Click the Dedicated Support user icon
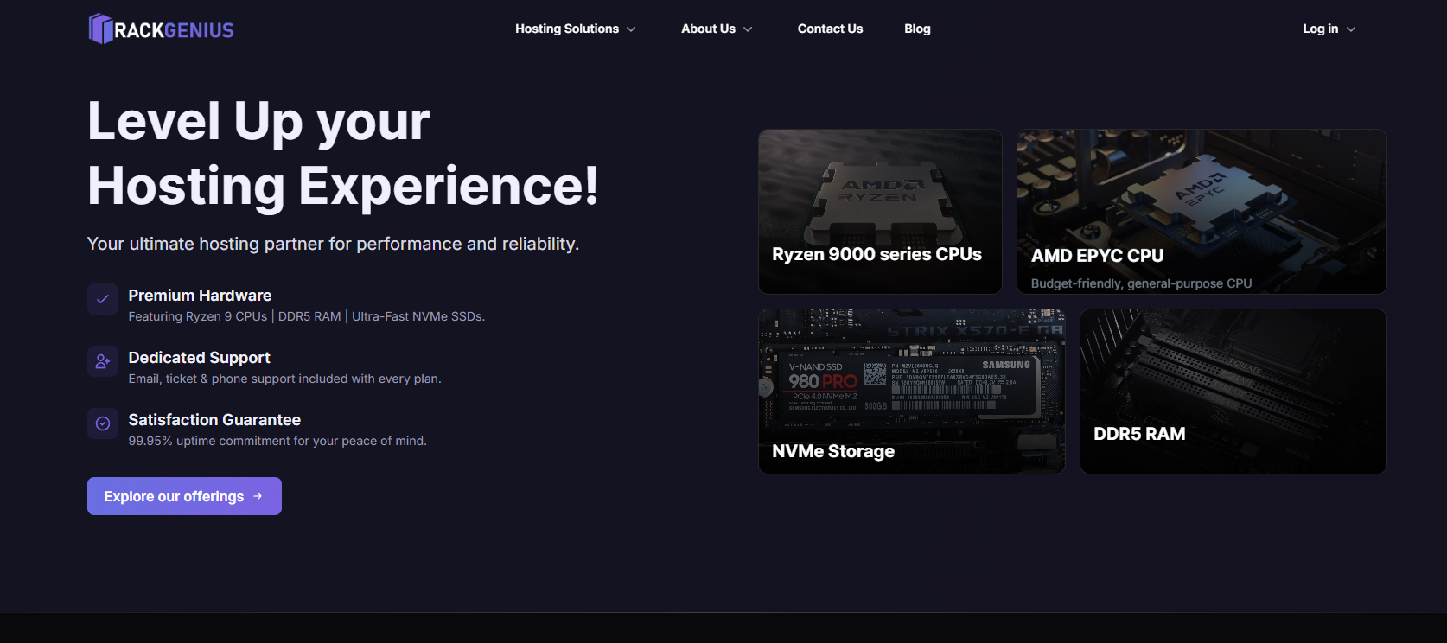 [x=103, y=361]
